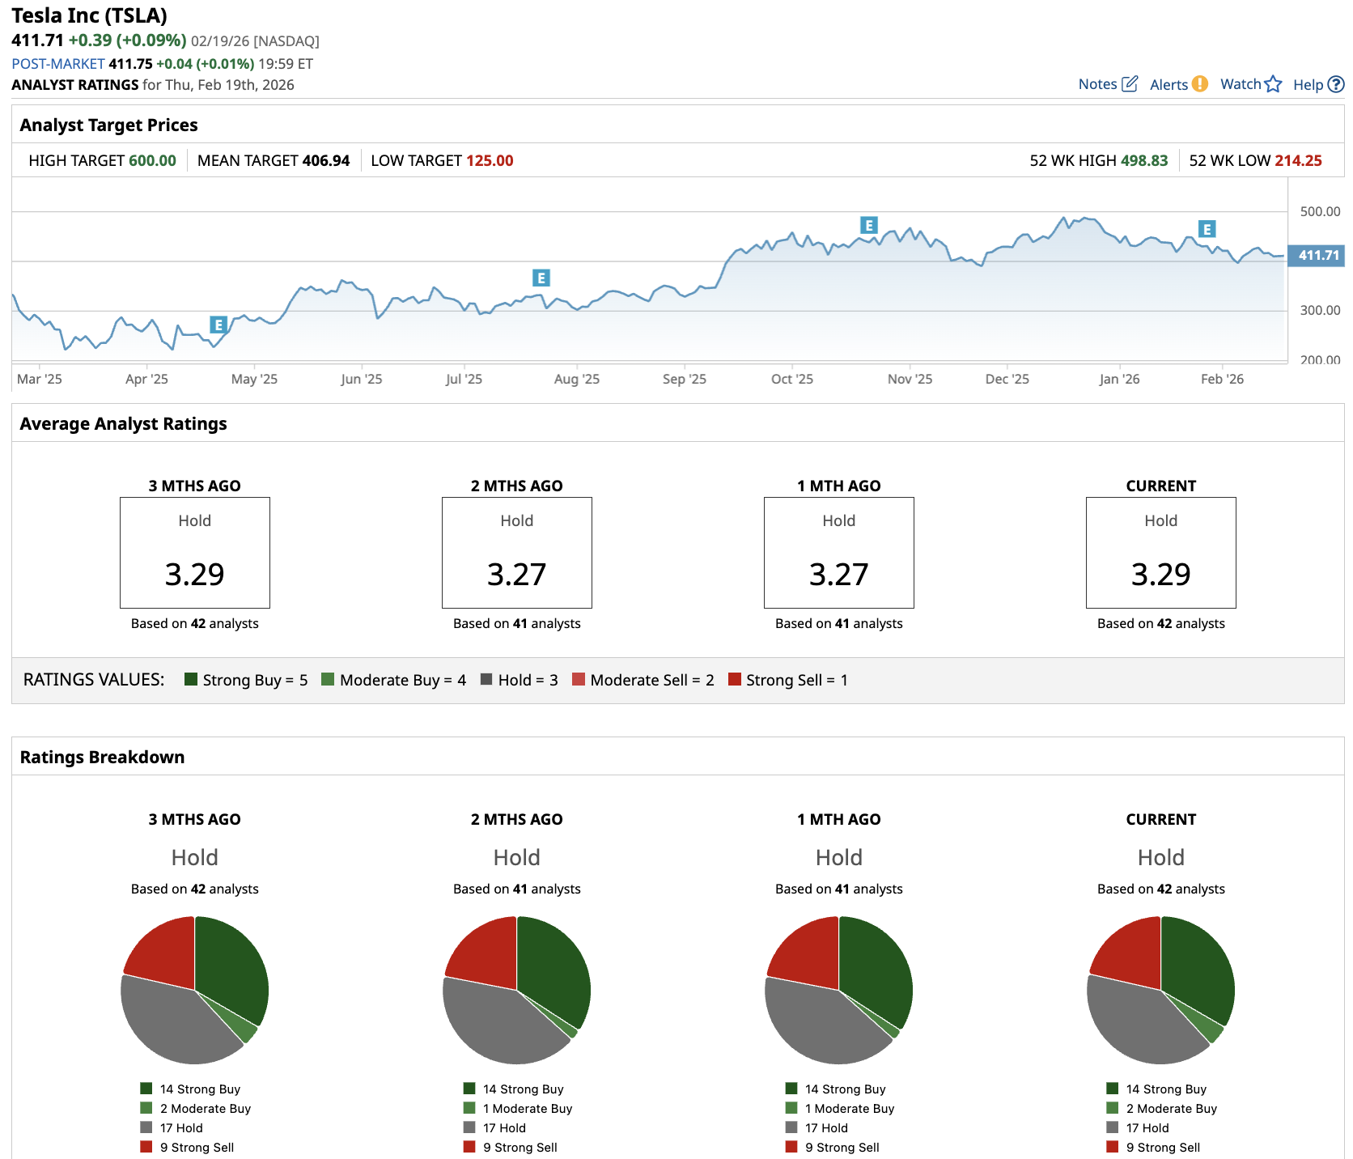Click the Analyst Target Prices heading
The width and height of the screenshot is (1353, 1159).
(109, 125)
